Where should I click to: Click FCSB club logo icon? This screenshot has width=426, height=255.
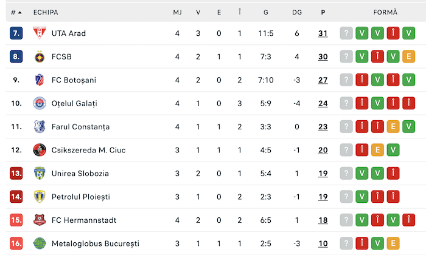40,57
